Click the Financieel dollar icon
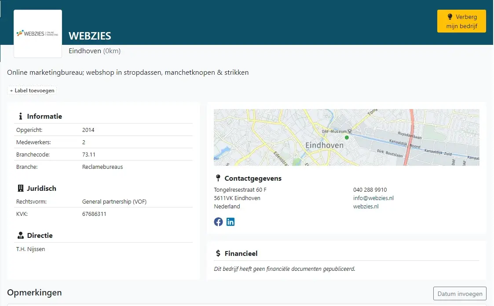The height and width of the screenshot is (306, 494). tap(218, 253)
